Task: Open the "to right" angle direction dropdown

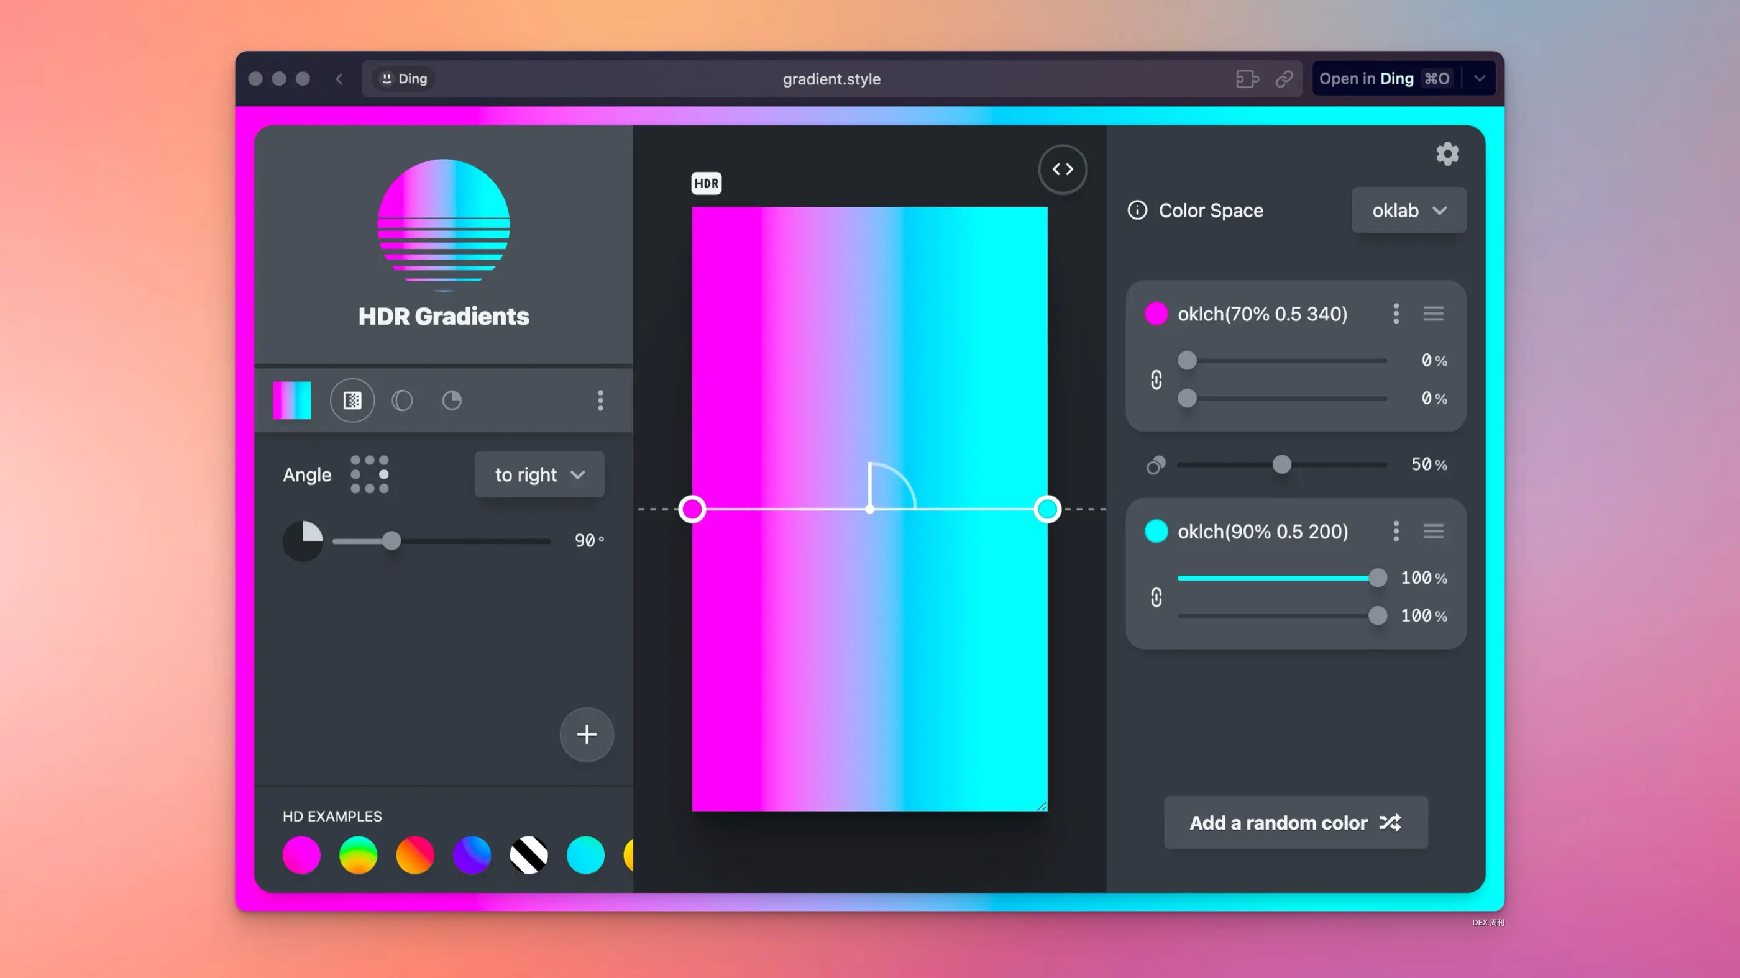Action: 539,474
